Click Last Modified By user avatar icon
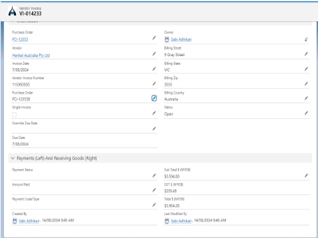 pos(167,221)
